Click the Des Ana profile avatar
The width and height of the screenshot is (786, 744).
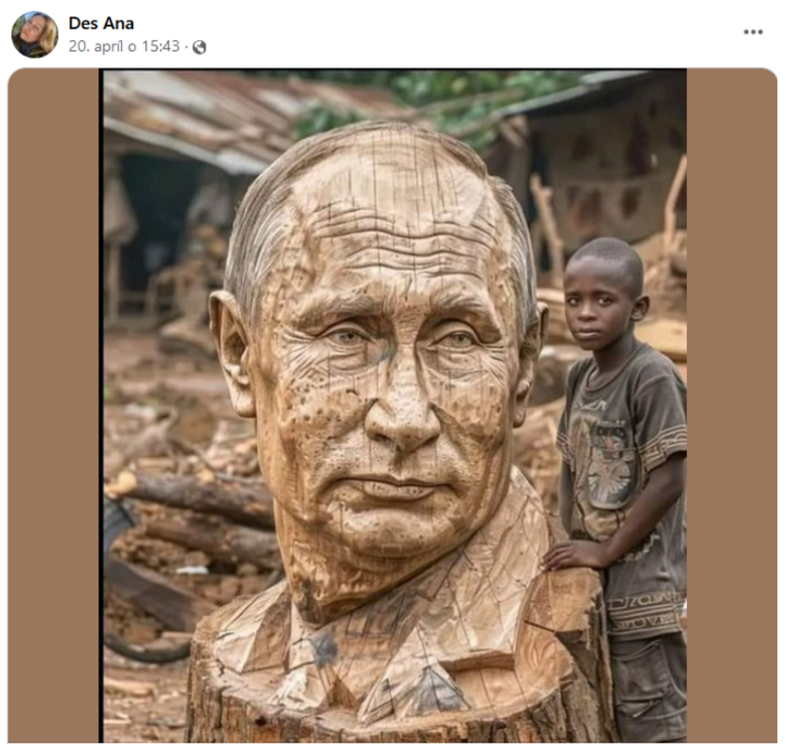tap(34, 34)
